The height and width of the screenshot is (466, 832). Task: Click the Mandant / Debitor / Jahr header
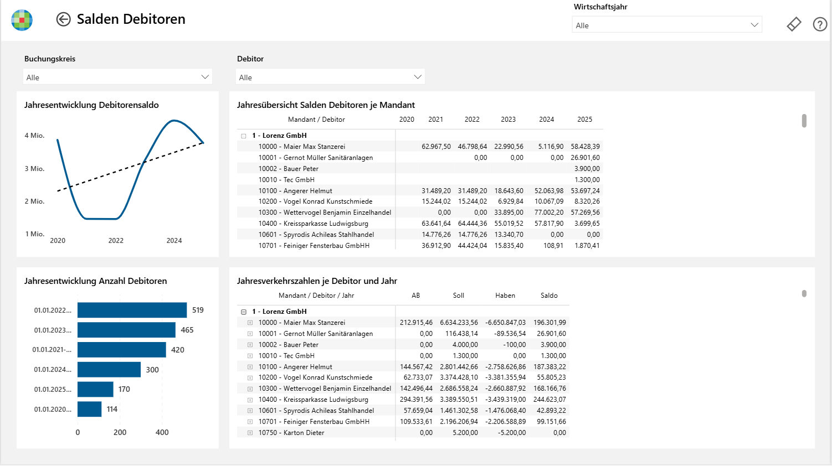click(316, 296)
